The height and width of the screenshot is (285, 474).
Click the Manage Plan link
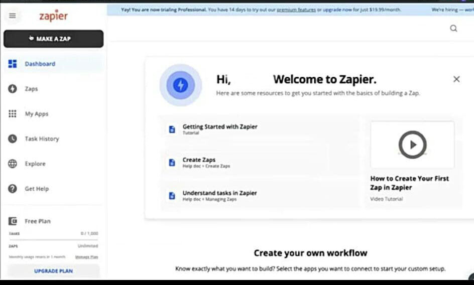point(87,257)
